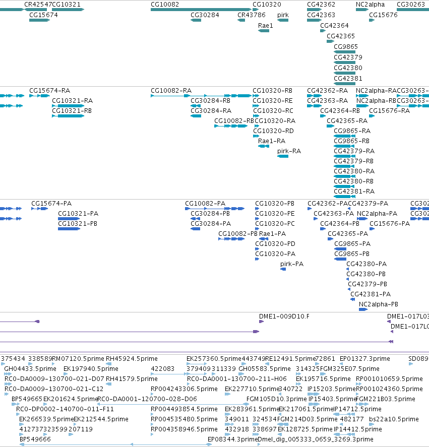Click the EP01327.3prime label
Image resolution: width=429 pixels, height=447 pixels.
[365, 359]
